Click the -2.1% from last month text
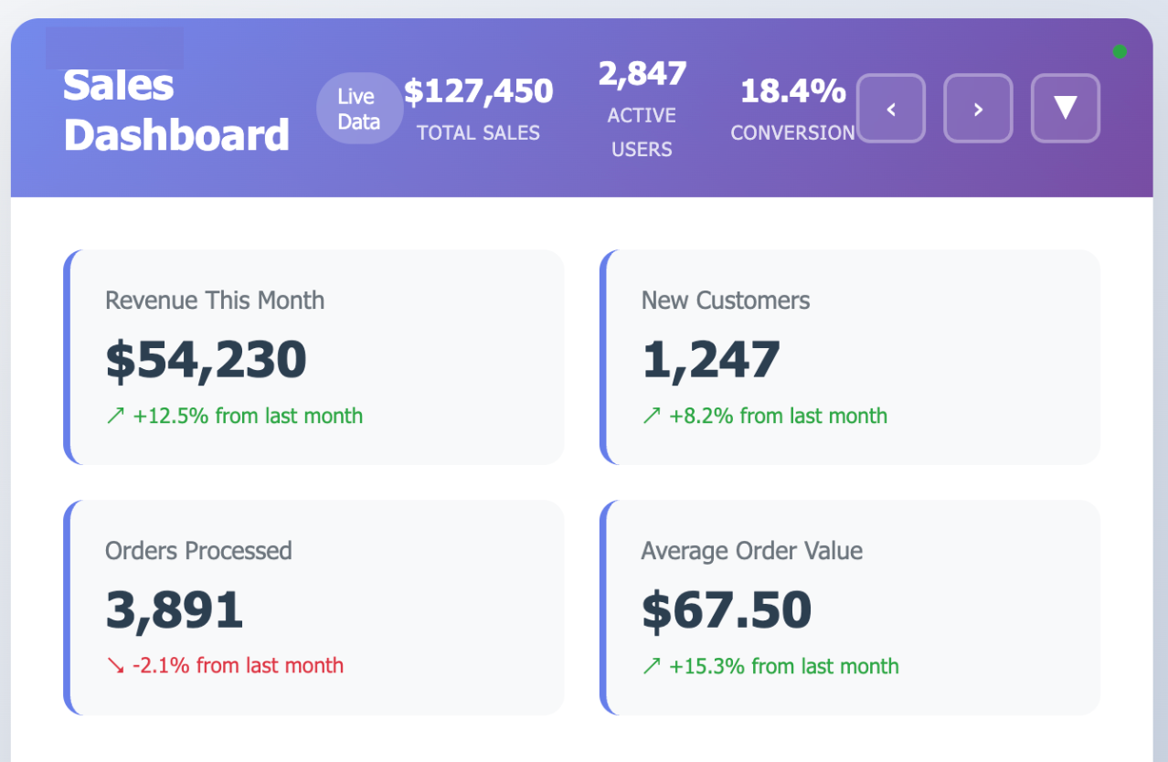This screenshot has width=1168, height=762. [x=238, y=666]
